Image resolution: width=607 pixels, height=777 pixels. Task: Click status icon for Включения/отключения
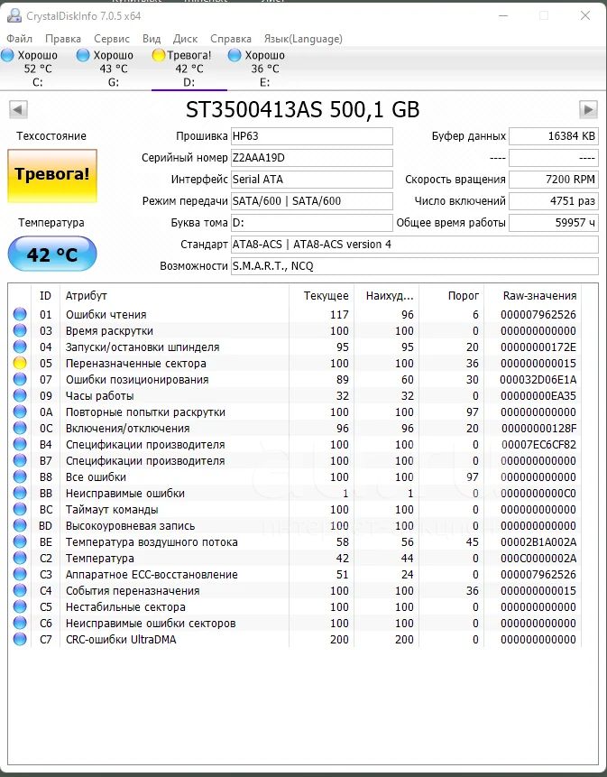(x=20, y=428)
